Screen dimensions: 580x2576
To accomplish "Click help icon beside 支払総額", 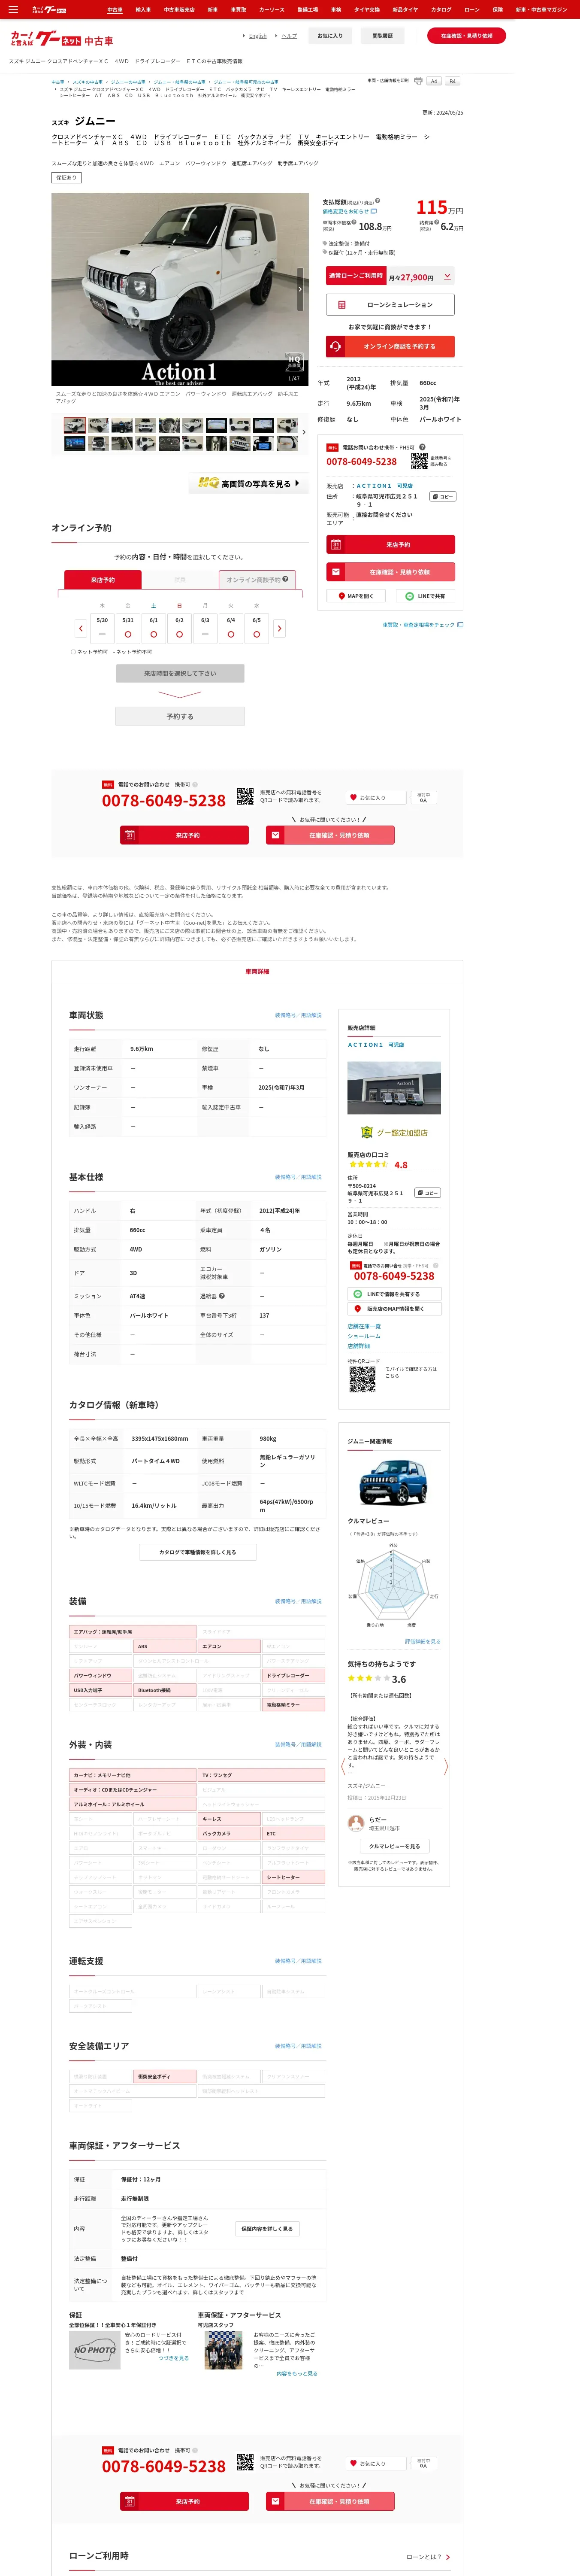I will [377, 201].
